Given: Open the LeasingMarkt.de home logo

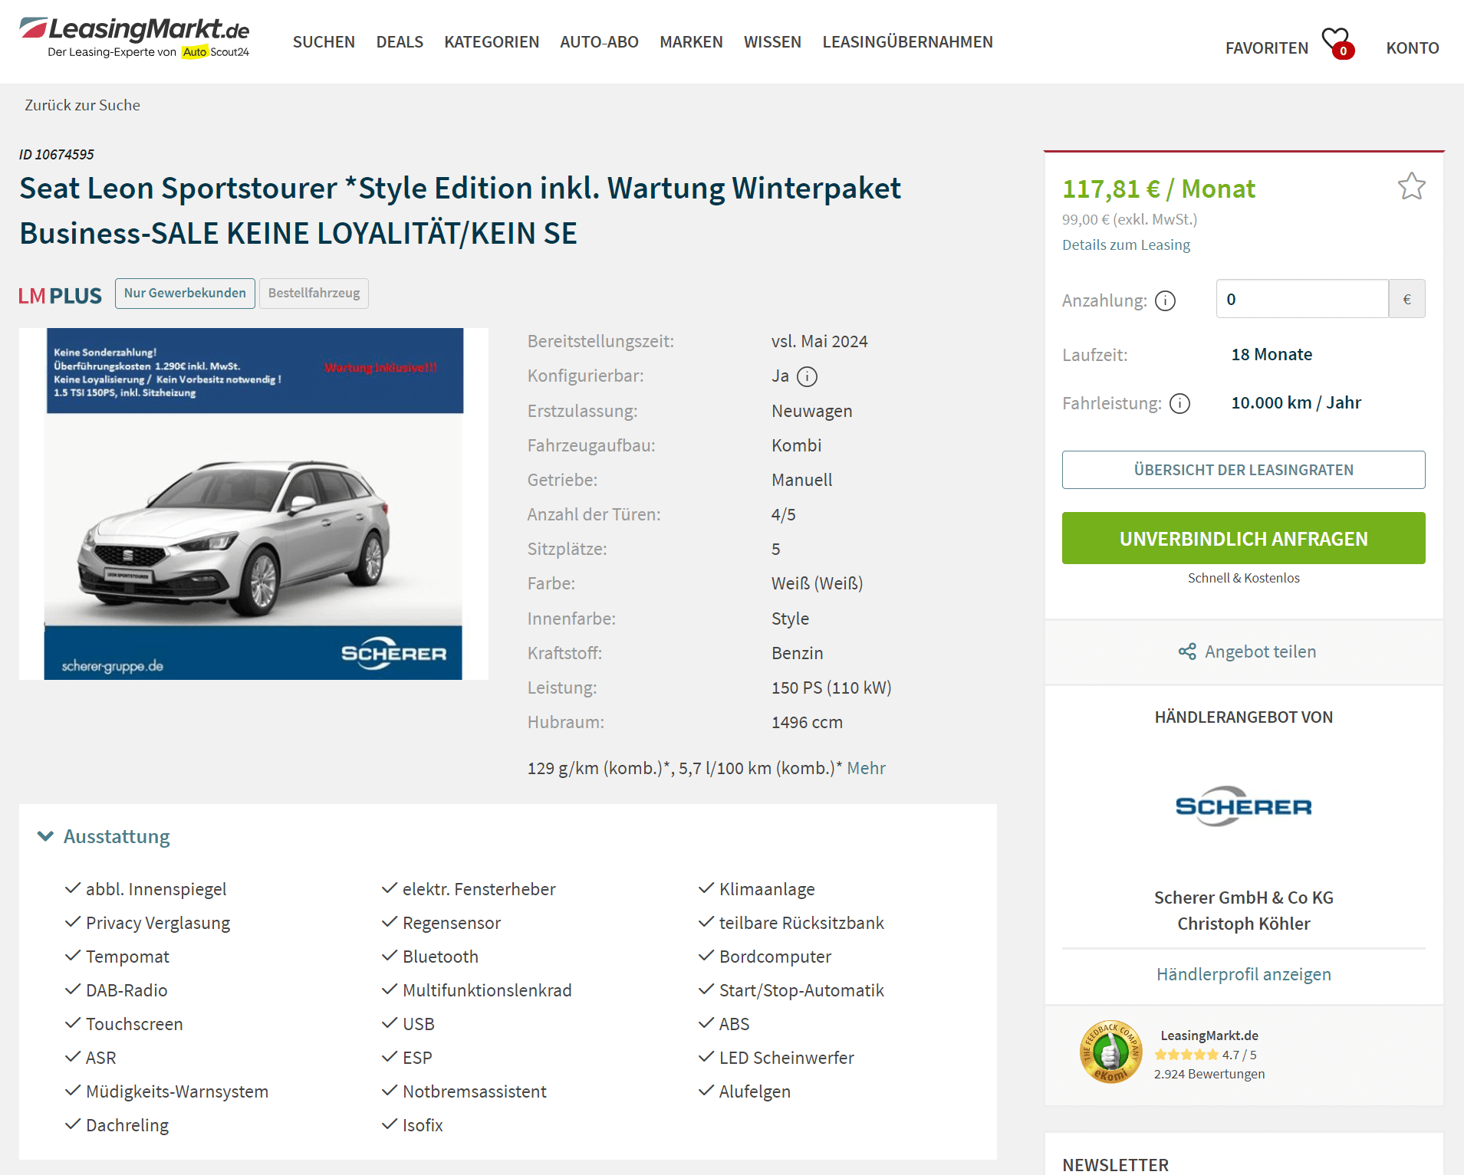Looking at the screenshot, I should click(x=134, y=38).
